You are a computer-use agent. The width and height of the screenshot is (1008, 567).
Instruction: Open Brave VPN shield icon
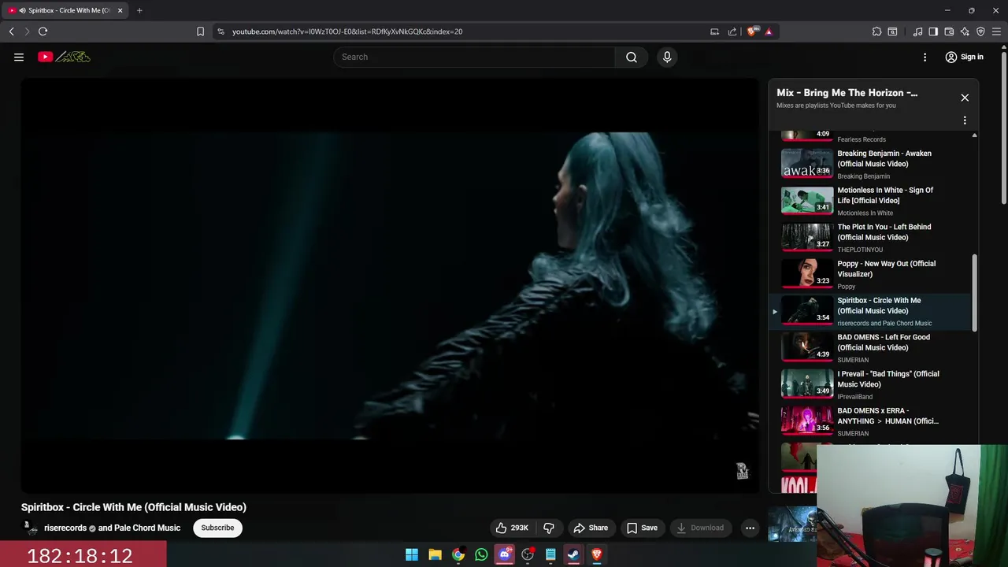click(x=980, y=31)
